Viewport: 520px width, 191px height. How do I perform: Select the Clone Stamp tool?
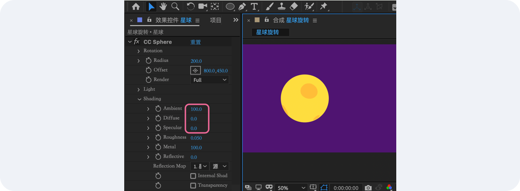pos(282,6)
